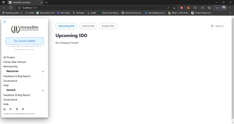Open the Week 6 - NFTs bookmark
234x124 pixels.
click(179, 13)
